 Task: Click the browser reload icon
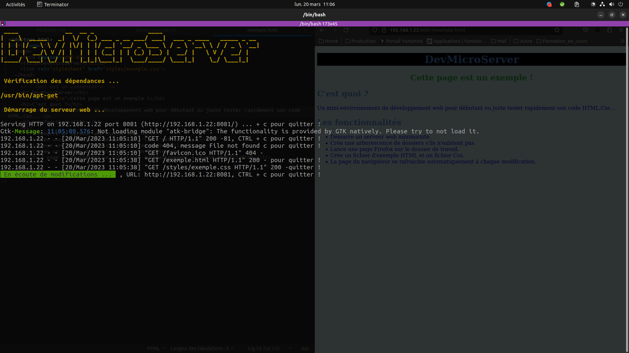tap(346, 30)
